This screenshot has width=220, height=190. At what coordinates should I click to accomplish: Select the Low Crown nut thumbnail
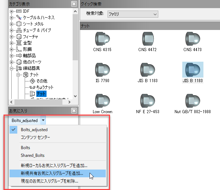[102, 101]
